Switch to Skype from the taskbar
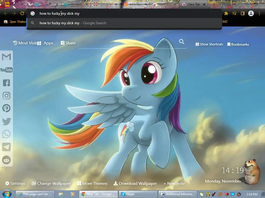The width and height of the screenshot is (265, 198). pyautogui.click(x=138, y=194)
